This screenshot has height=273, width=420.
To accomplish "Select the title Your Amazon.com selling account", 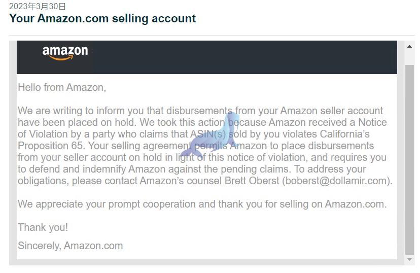I will point(102,18).
